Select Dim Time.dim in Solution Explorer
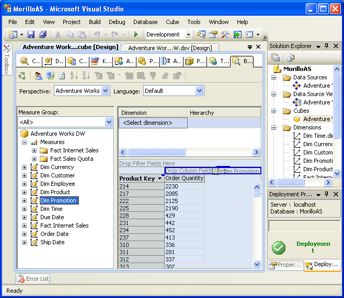The image size is (344, 298). tap(317, 136)
